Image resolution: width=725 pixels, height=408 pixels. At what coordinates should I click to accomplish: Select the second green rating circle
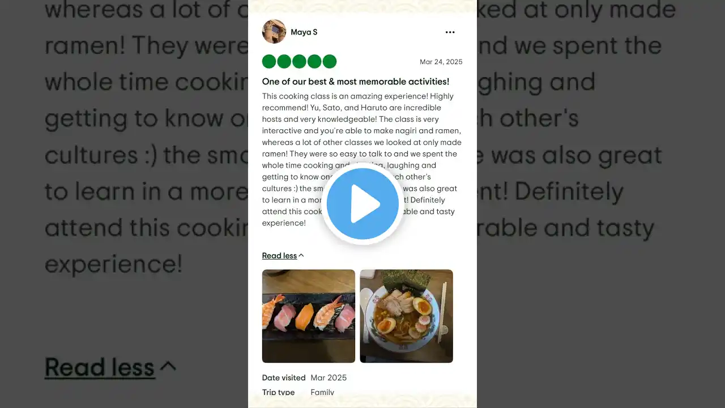tap(284, 62)
